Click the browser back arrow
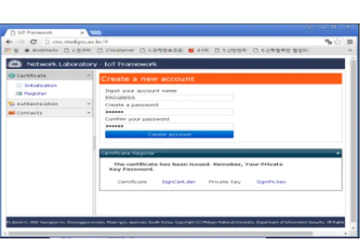 click(9, 42)
